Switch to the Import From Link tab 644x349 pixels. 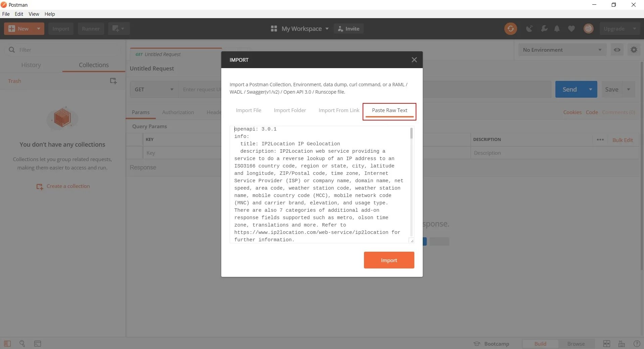click(339, 110)
